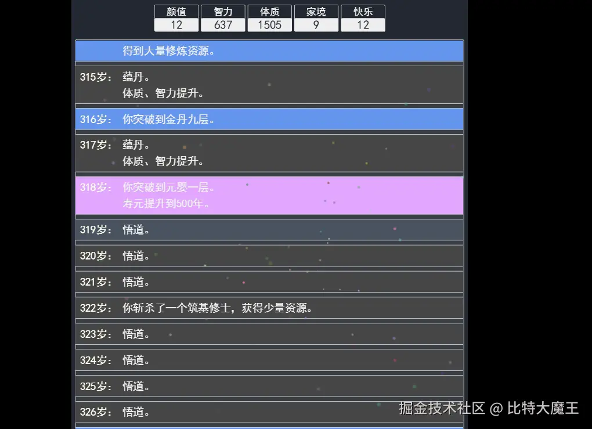This screenshot has width=592, height=429.
Task: Click the 体质 stat box showing 1505
Action: coord(269,19)
